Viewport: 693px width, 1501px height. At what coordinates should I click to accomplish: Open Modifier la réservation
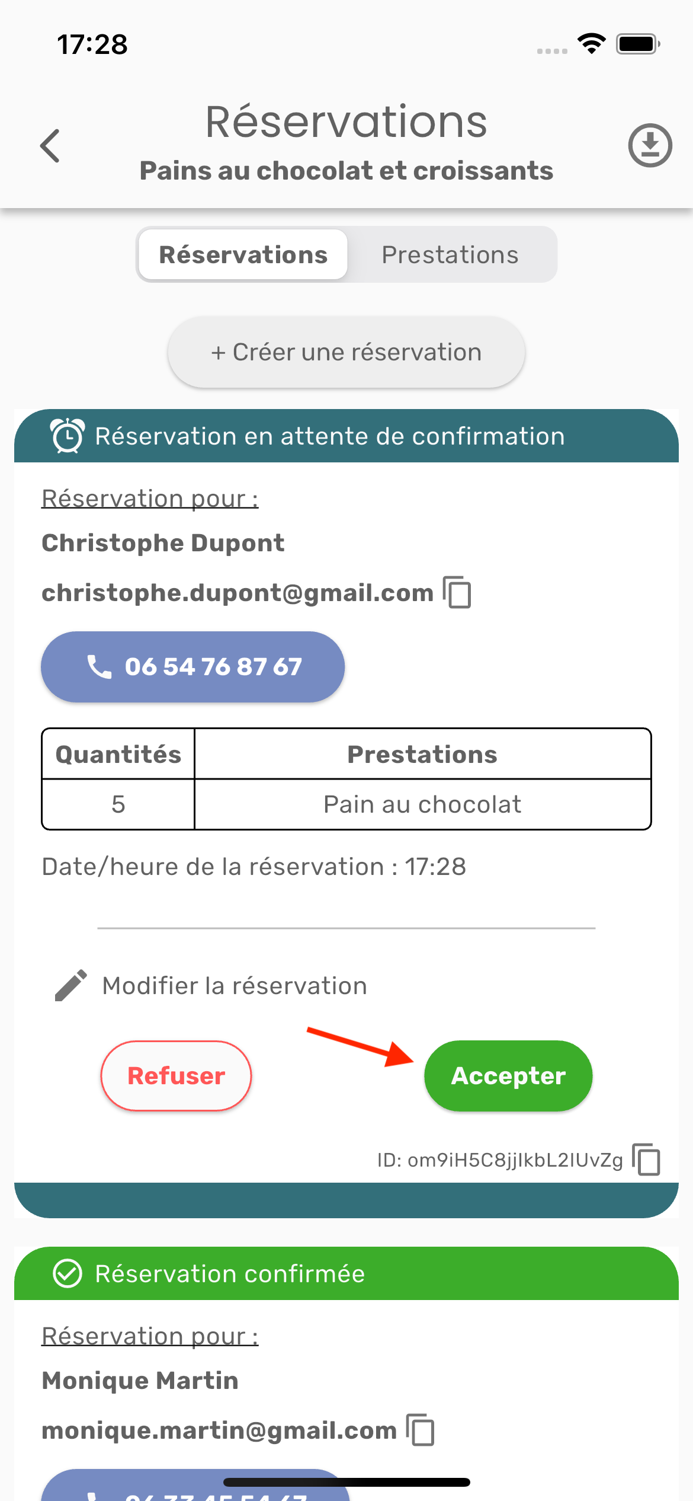pos(235,986)
